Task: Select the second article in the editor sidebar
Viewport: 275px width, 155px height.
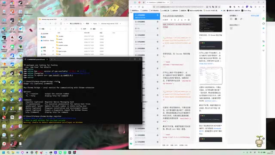Action: (x=147, y=23)
